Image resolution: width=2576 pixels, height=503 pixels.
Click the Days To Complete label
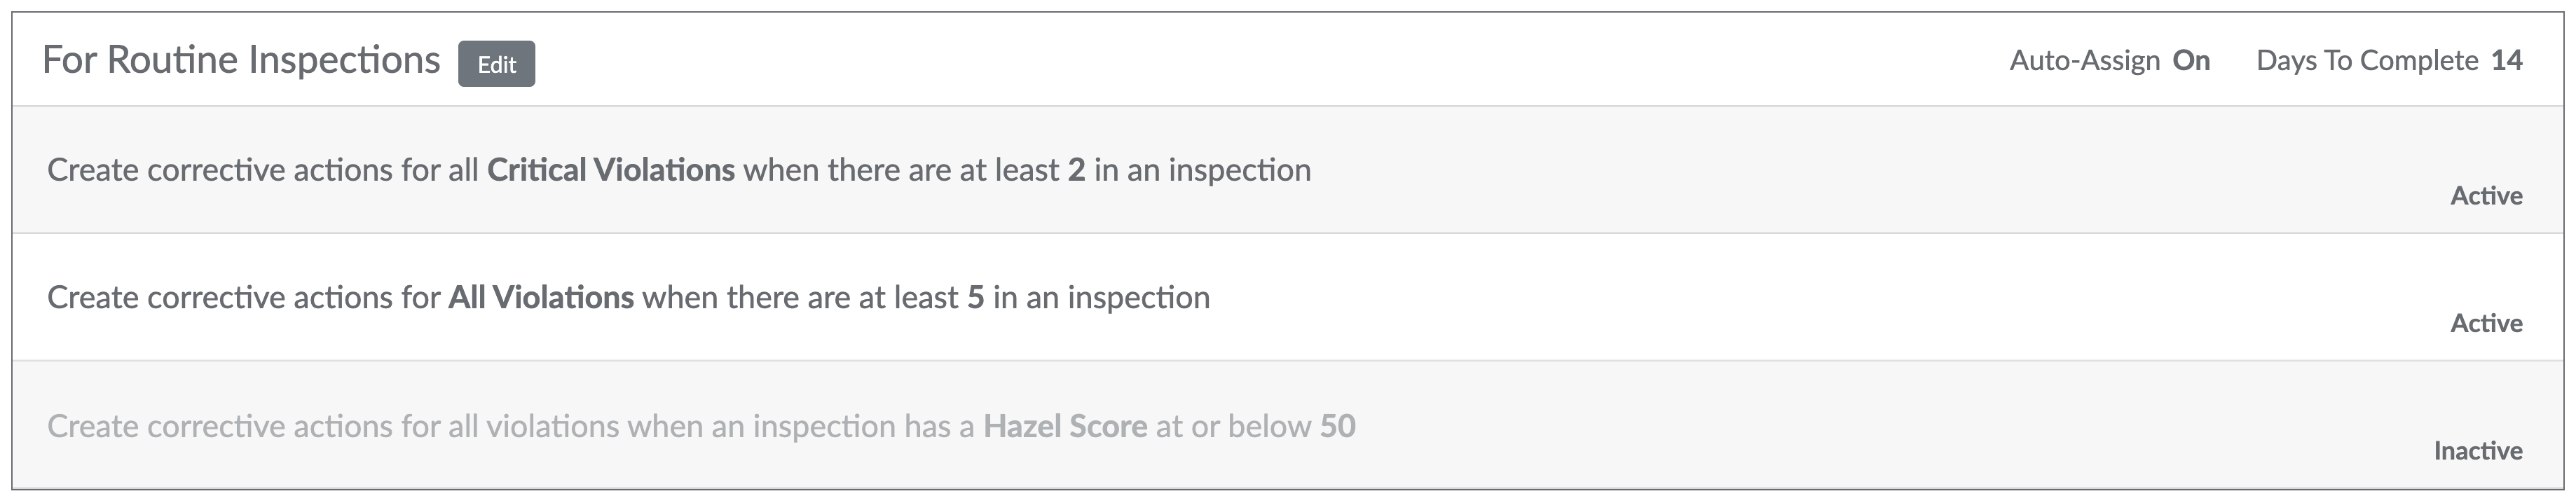tap(2366, 61)
